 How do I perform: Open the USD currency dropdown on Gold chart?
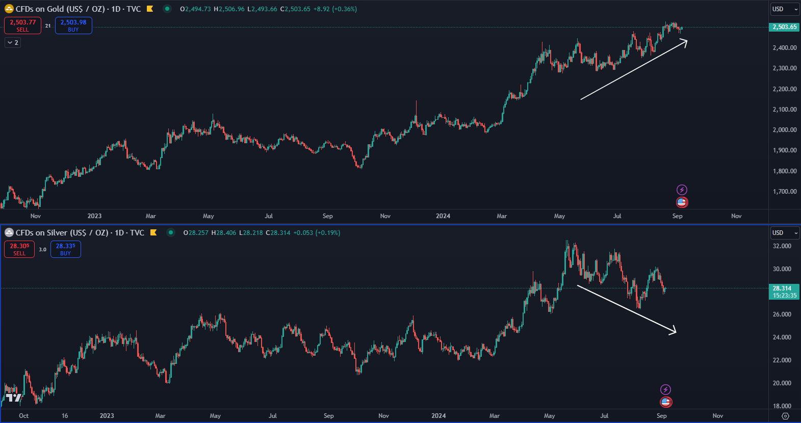[785, 9]
